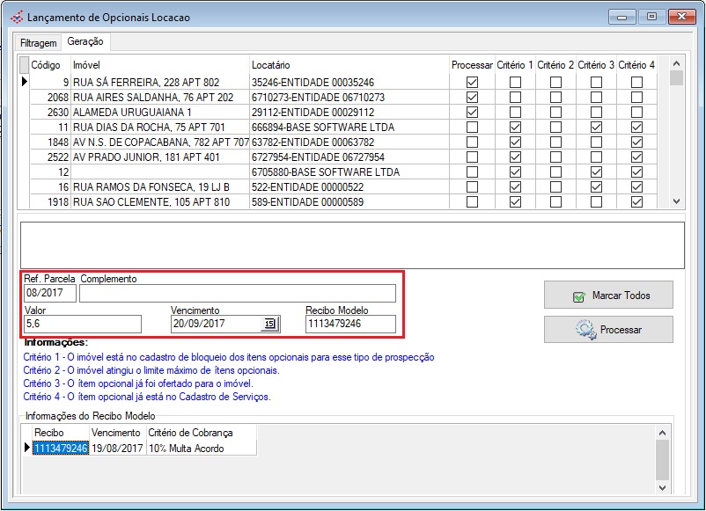Screen dimensions: 706x511
Task: Click the Recibo Modelo field
Action: [x=350, y=324]
